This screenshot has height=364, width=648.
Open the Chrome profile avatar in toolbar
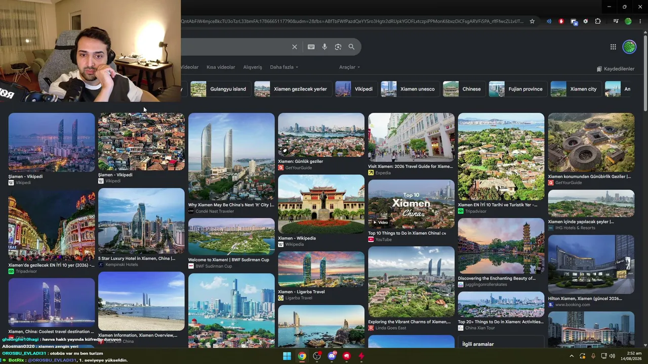point(628,21)
